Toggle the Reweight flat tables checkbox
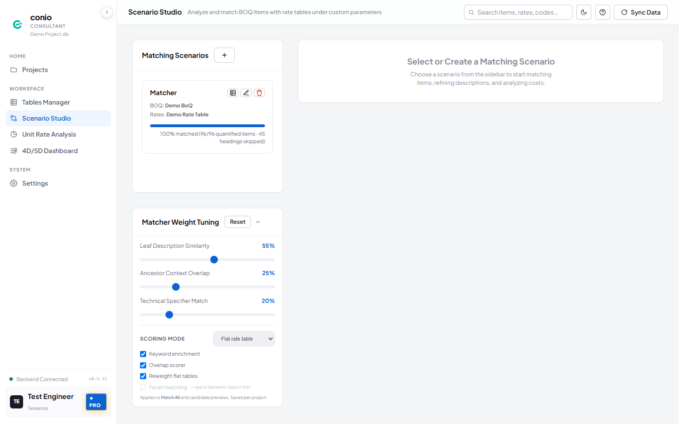Screen dimensions: 679x424 click(x=143, y=376)
